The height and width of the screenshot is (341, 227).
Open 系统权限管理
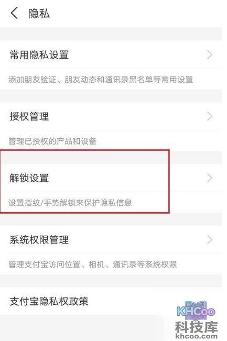[x=111, y=240]
